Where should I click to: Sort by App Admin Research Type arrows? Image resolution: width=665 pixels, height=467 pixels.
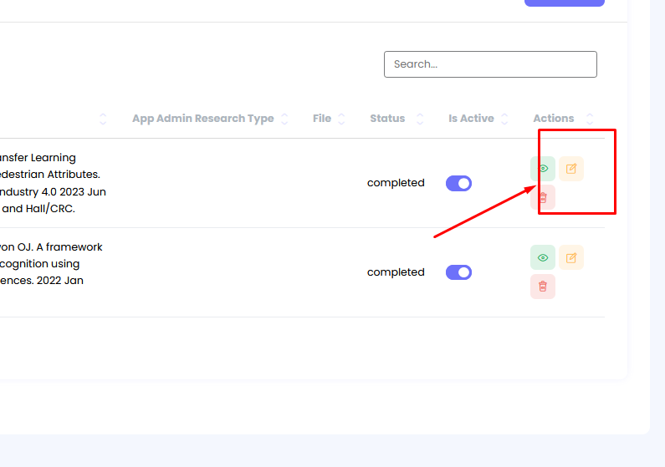(x=284, y=119)
